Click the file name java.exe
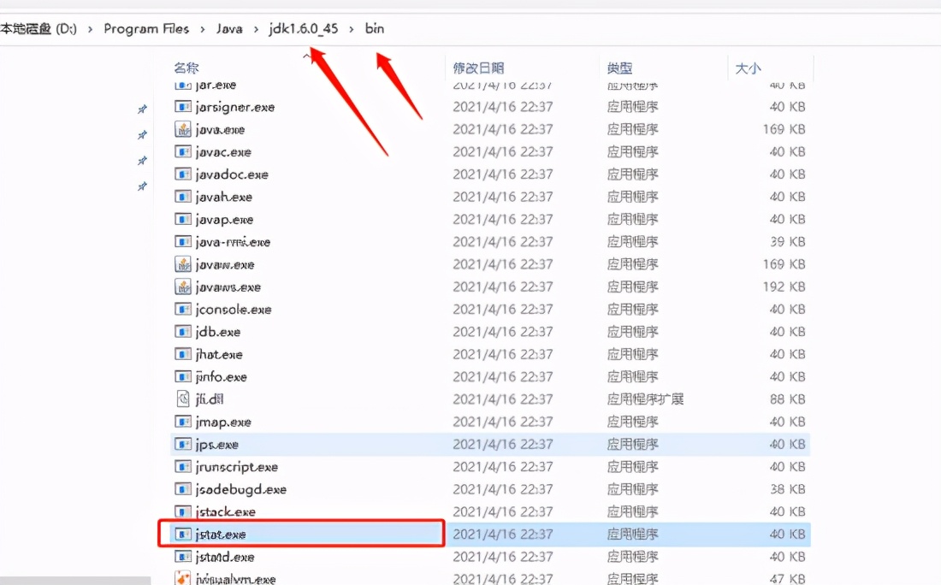Image resolution: width=941 pixels, height=585 pixels. click(x=220, y=130)
